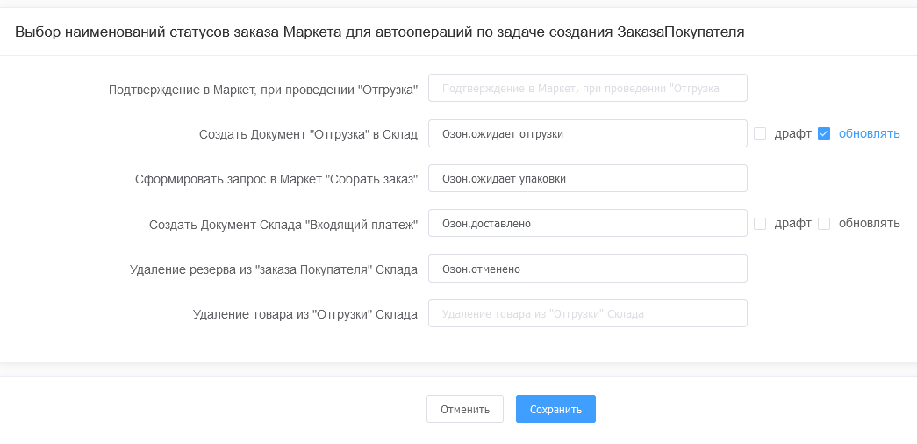The image size is (917, 444).
Task: Save settings with the 'Сохранить' button
Action: click(x=555, y=409)
